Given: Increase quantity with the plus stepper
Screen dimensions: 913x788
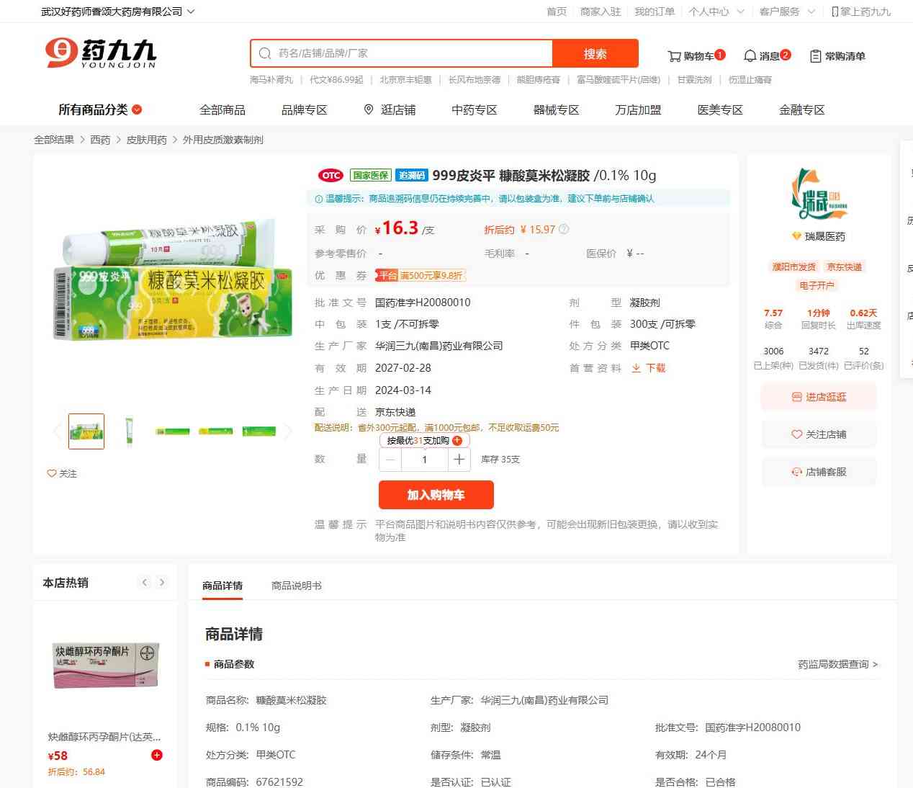Looking at the screenshot, I should (459, 460).
